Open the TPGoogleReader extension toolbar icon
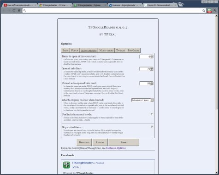This screenshot has width=219, height=175. [209, 11]
